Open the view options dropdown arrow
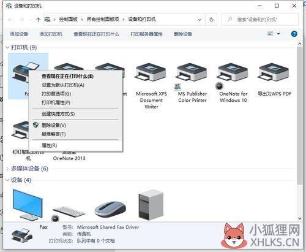Viewport: 306px width, 252px height. click(278, 34)
